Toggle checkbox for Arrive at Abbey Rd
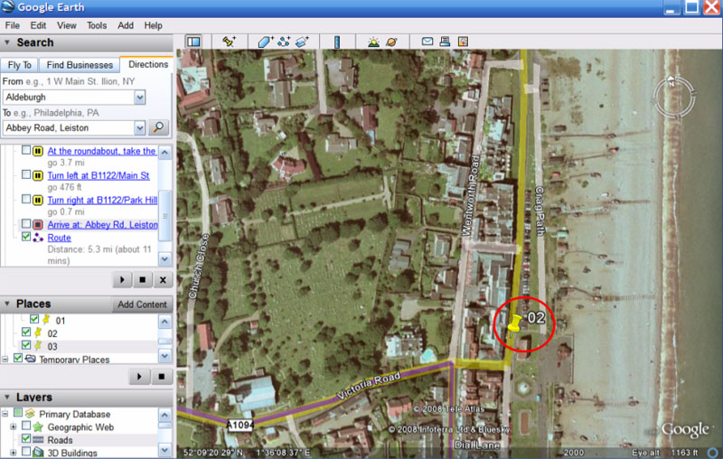This screenshot has width=723, height=459. pyautogui.click(x=26, y=223)
